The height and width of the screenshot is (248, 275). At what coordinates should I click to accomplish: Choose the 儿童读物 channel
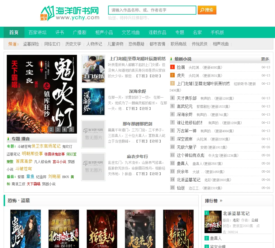point(115,44)
